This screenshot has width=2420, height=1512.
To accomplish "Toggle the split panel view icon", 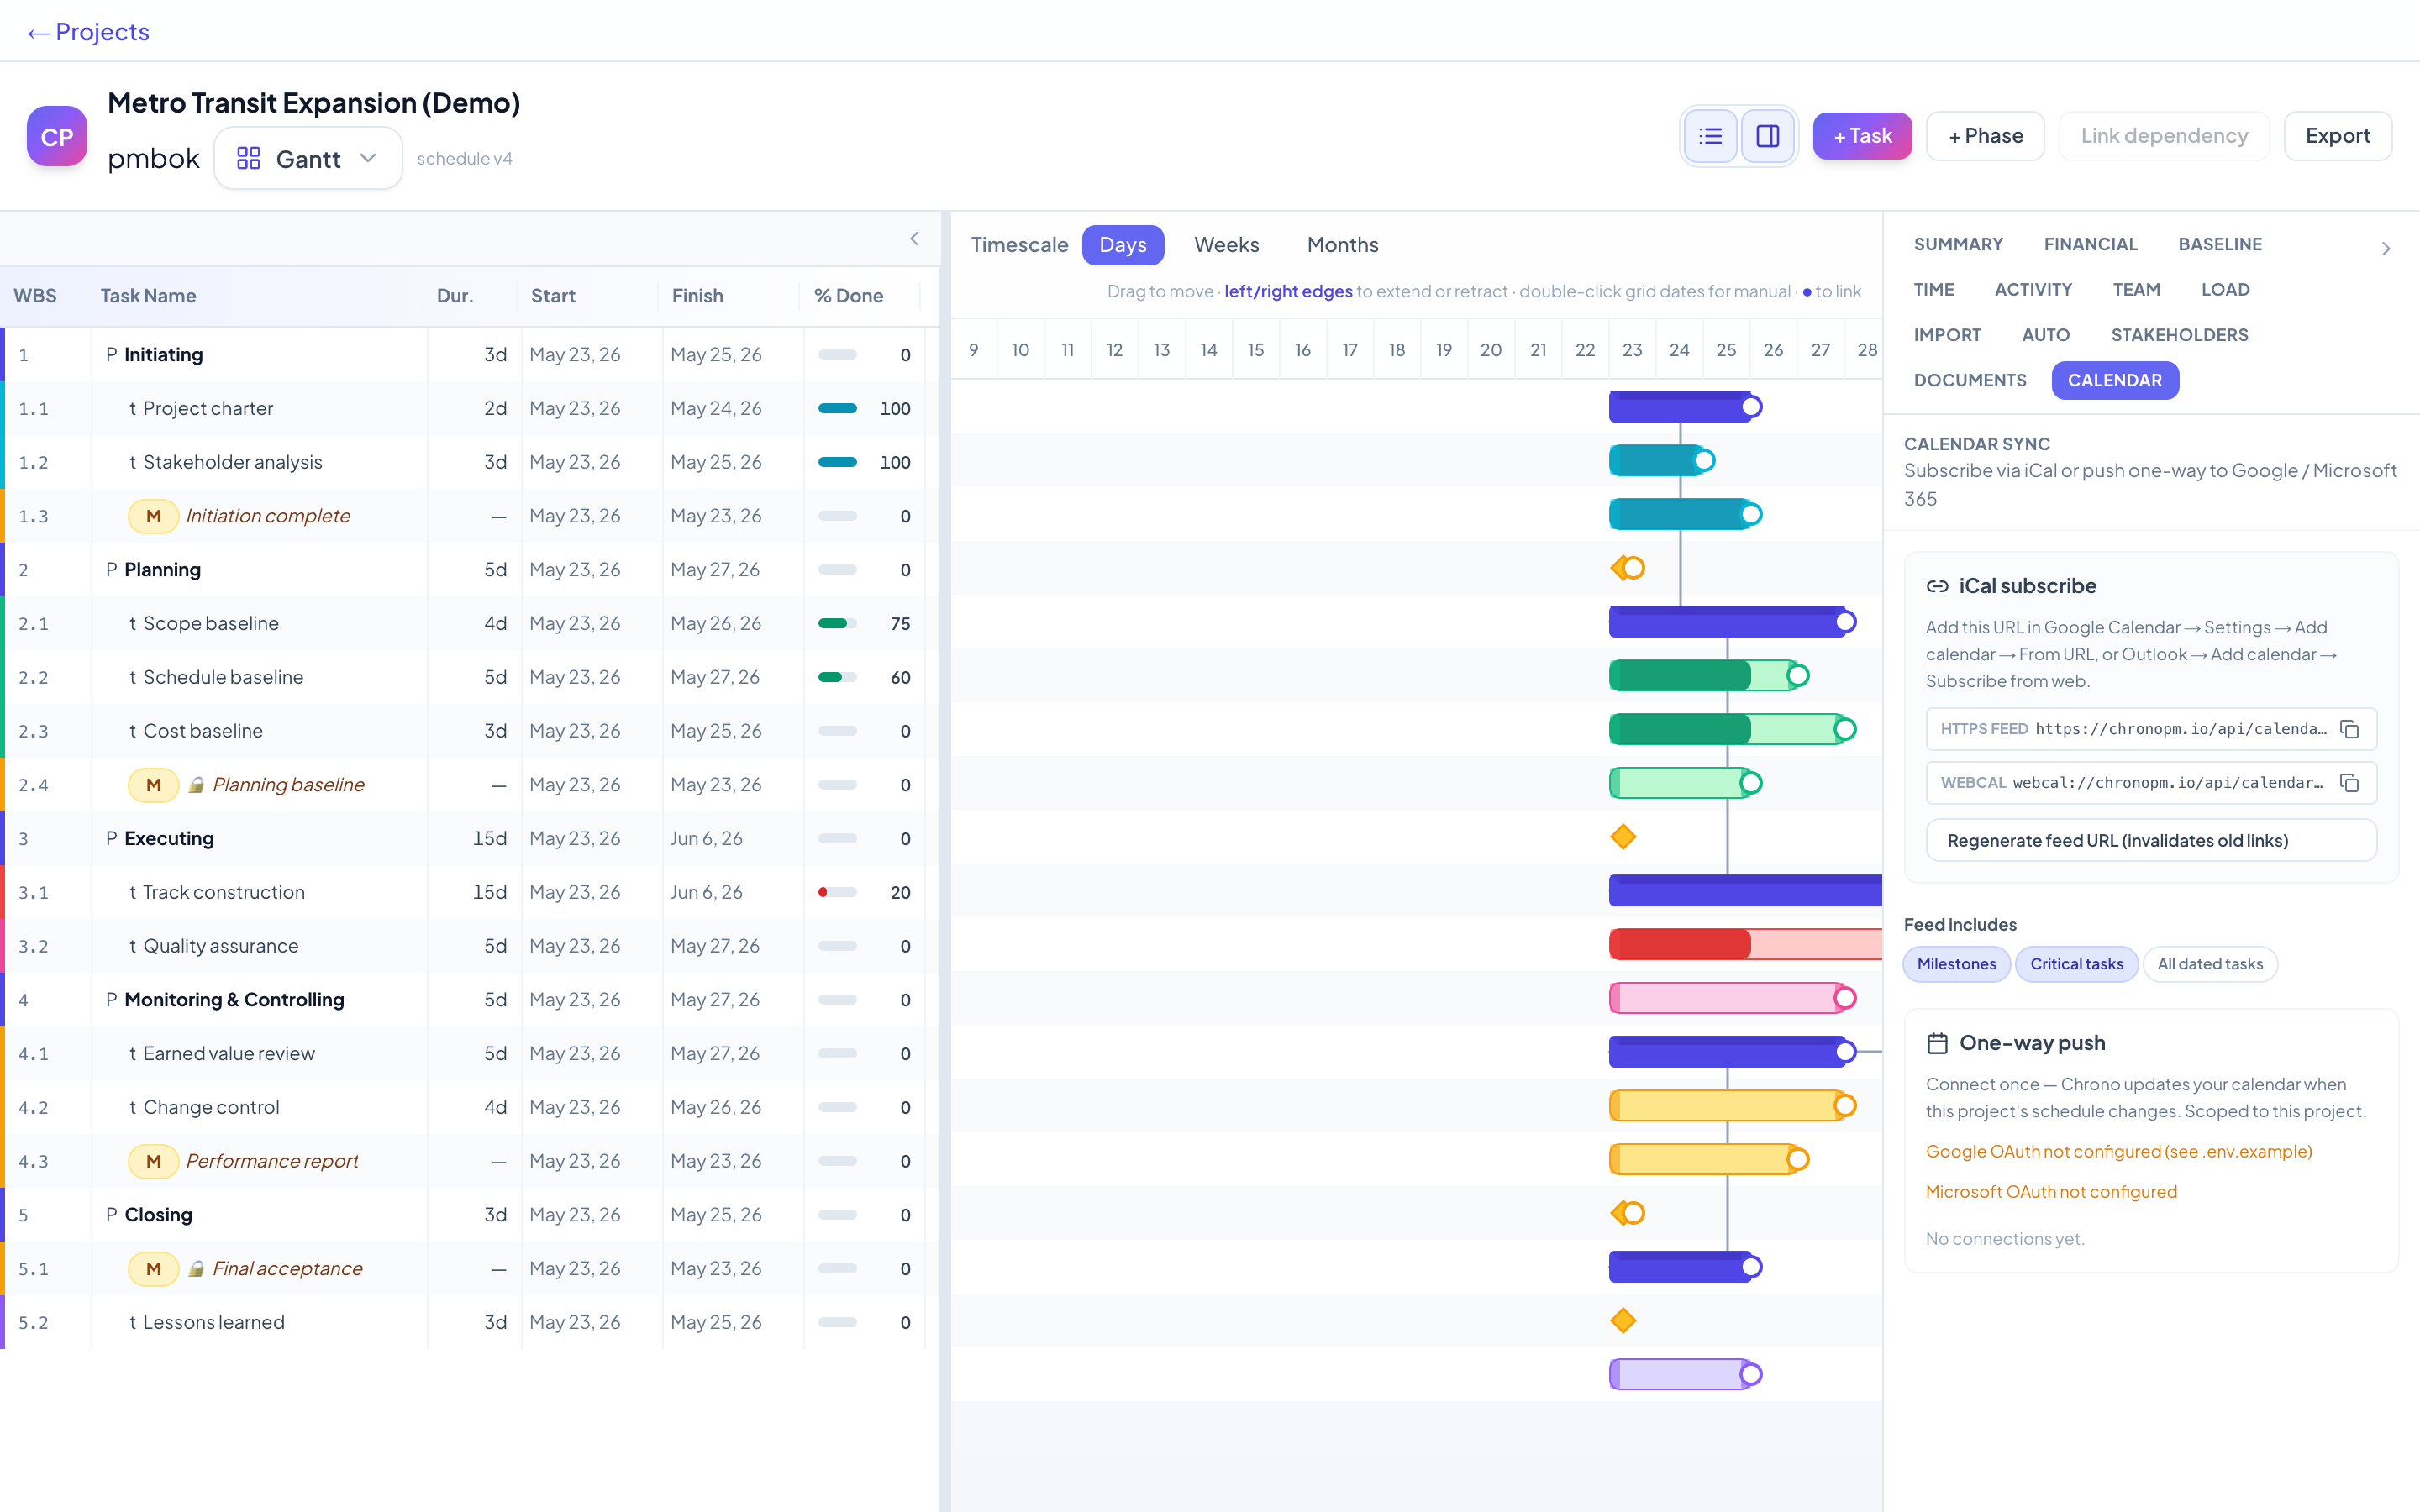I will point(1767,136).
